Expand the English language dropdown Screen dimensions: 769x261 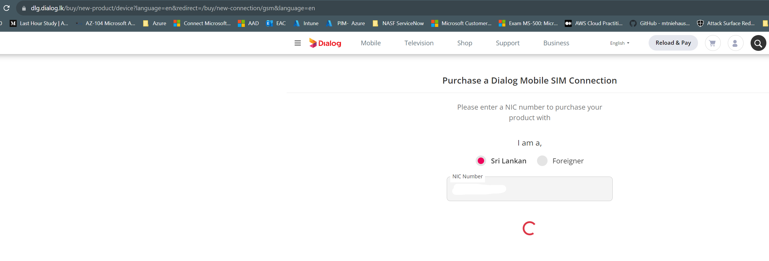(620, 43)
